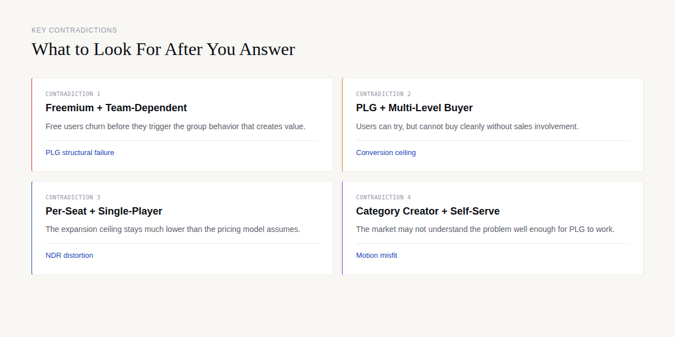The width and height of the screenshot is (675, 337).
Task: Click the Category Creator + Self-Serve heading
Action: (427, 211)
